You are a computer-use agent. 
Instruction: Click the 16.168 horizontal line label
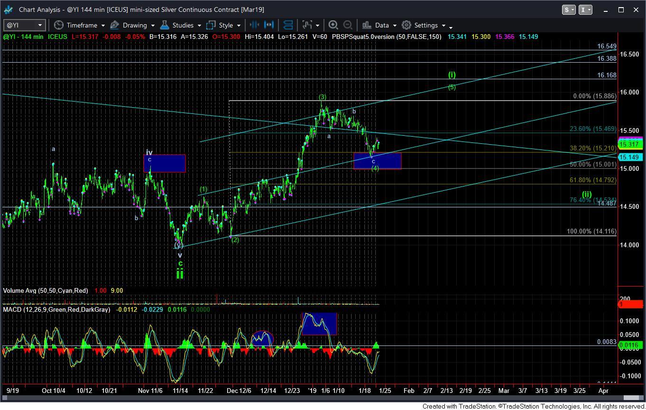(x=607, y=75)
